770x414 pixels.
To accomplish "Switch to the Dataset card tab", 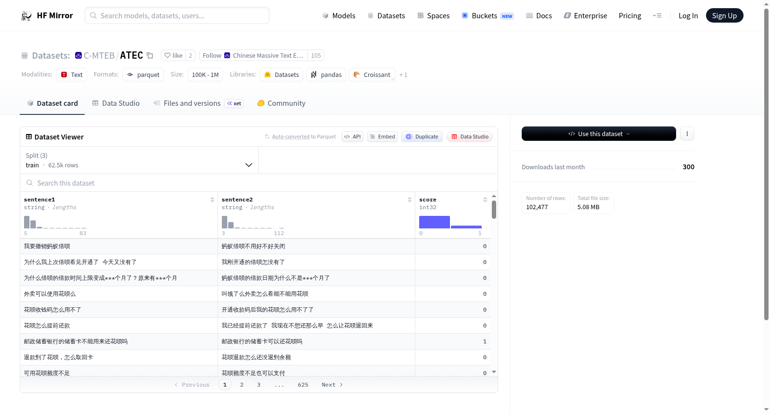I will click(x=52, y=103).
